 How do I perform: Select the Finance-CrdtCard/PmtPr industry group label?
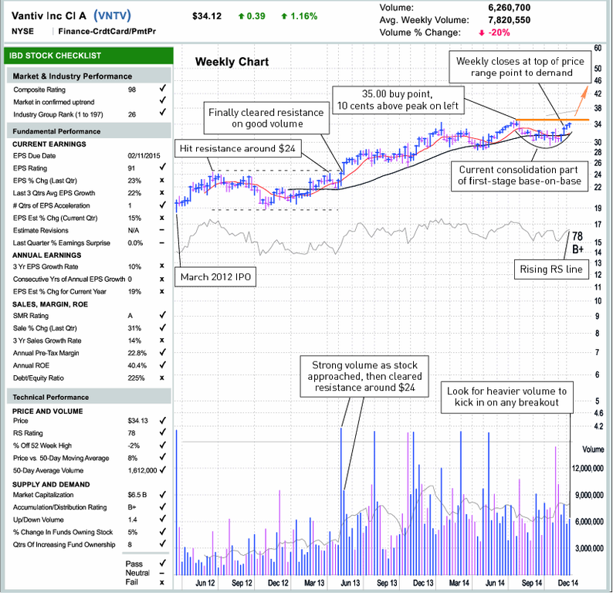pyautogui.click(x=107, y=32)
